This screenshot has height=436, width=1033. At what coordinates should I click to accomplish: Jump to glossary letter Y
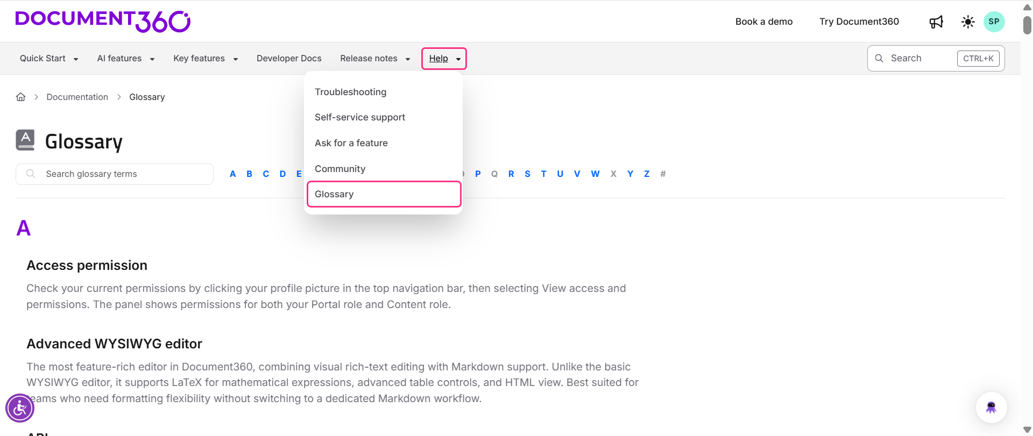pyautogui.click(x=630, y=174)
